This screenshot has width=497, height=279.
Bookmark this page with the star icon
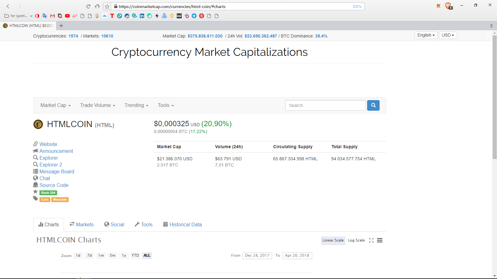coord(107,7)
